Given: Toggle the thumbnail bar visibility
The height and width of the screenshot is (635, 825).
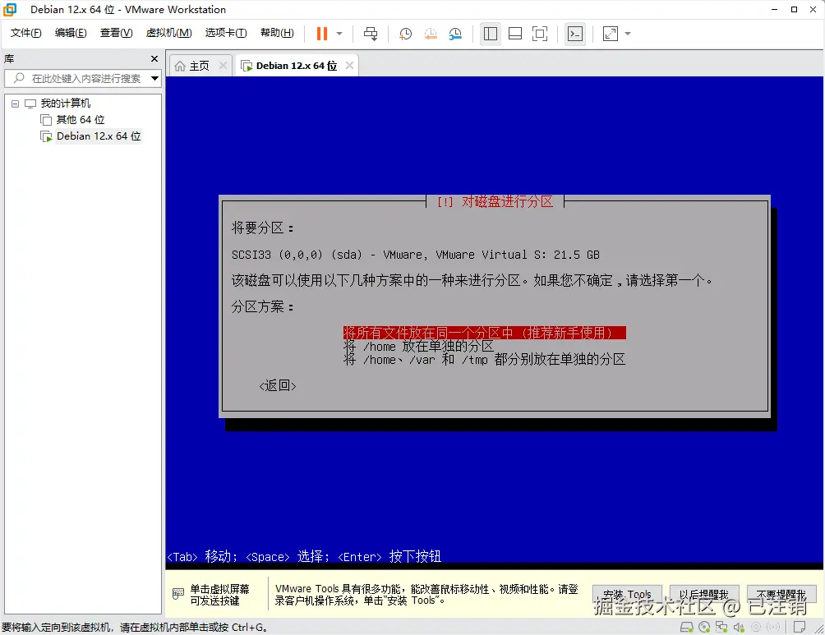Looking at the screenshot, I should [516, 34].
